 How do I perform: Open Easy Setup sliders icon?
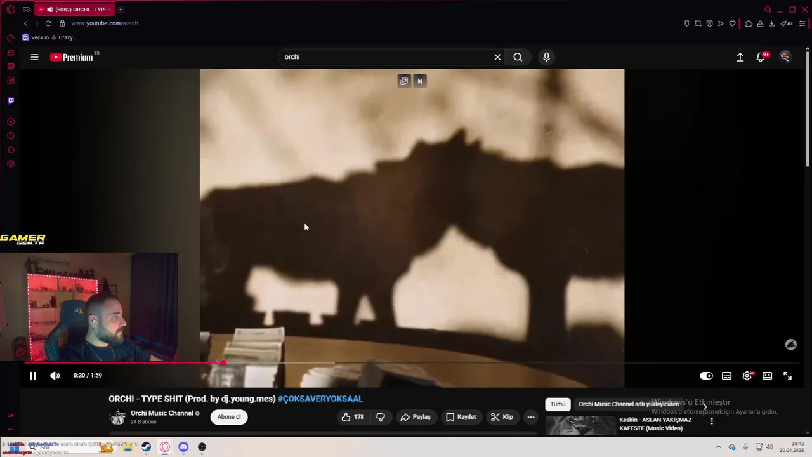pyautogui.click(x=802, y=23)
